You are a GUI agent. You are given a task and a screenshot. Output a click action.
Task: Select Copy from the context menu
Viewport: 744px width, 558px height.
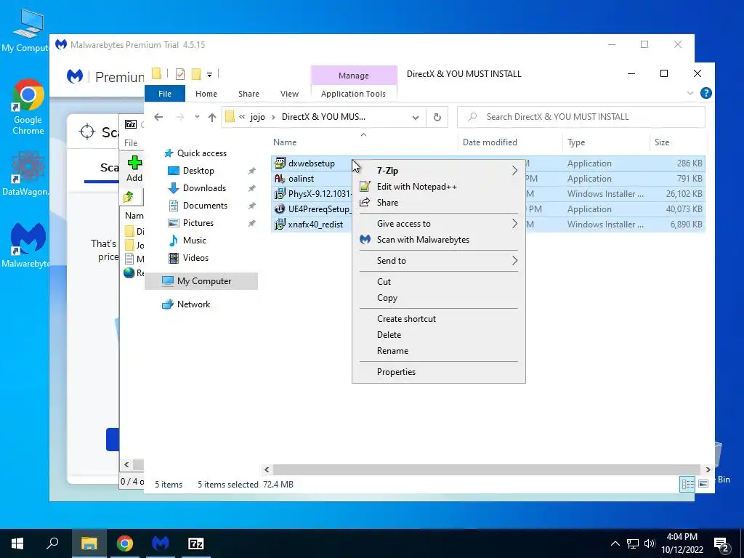438,297
